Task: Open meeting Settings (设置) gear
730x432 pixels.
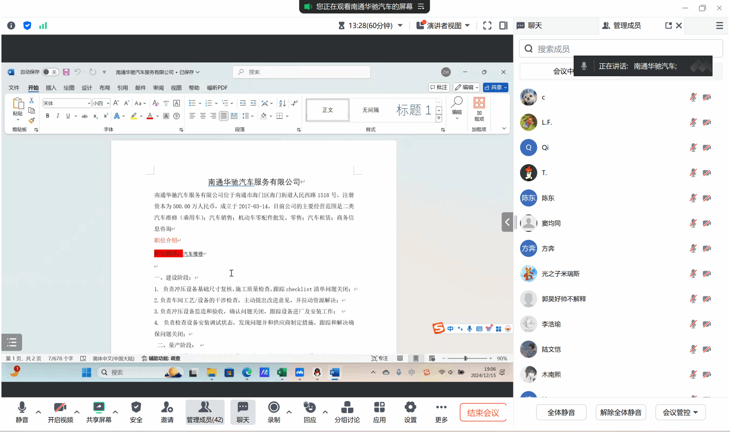Action: 410,407
